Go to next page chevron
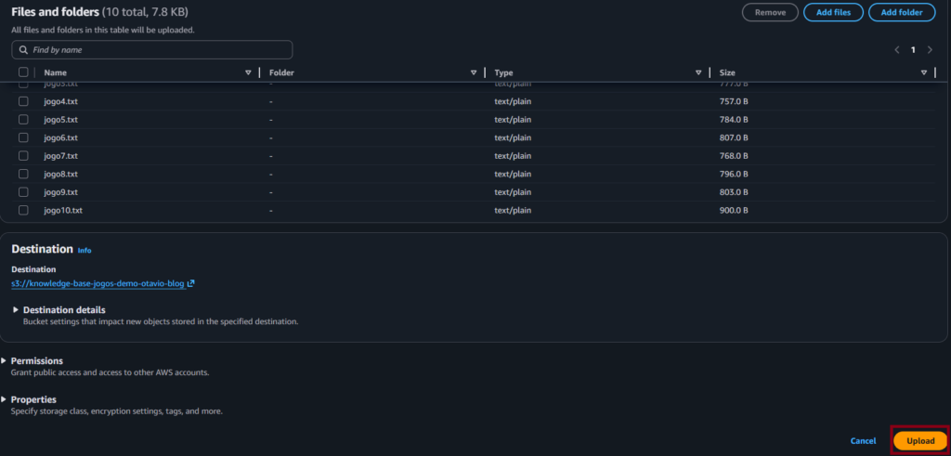 point(930,49)
